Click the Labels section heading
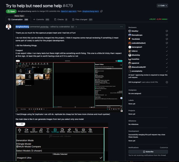 coord(131,100)
